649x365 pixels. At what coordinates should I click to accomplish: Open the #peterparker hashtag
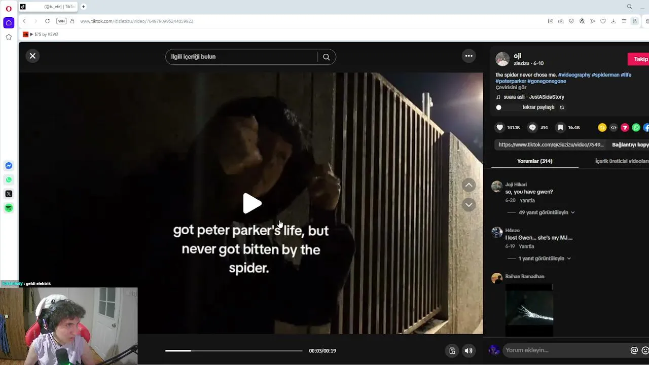511,81
